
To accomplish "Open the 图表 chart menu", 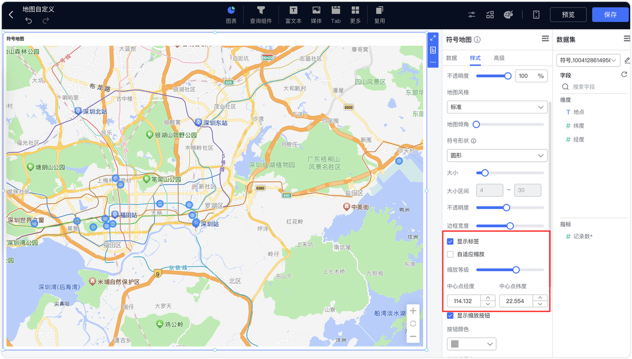I will [x=231, y=15].
